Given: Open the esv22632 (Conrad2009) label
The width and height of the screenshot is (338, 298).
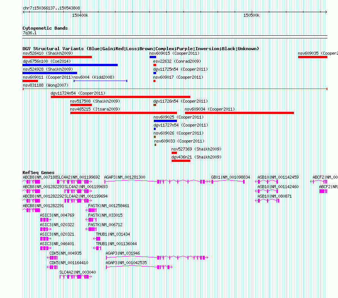Looking at the screenshot, I should (x=177, y=61).
